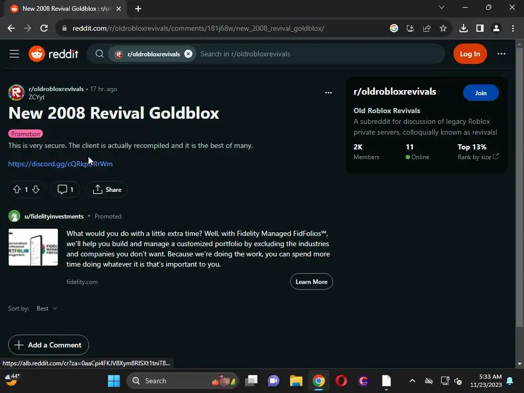Open File Explorer from taskbar
Screen dimensions: 524x393
point(296,381)
